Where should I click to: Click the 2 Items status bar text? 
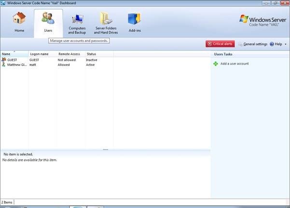[x=7, y=202]
